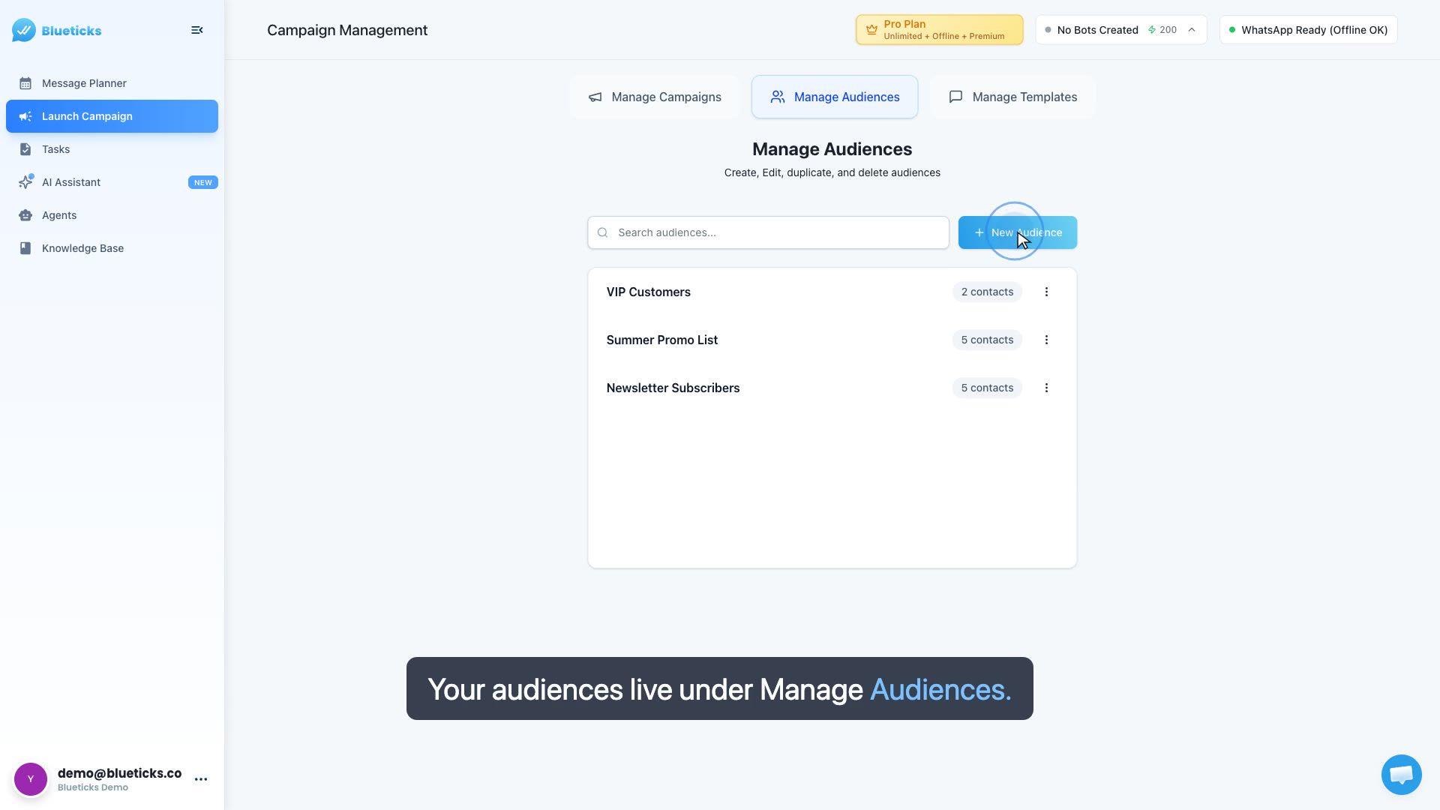Click the Message Planner calendar icon
Viewport: 1440px width, 810px height.
(x=25, y=83)
